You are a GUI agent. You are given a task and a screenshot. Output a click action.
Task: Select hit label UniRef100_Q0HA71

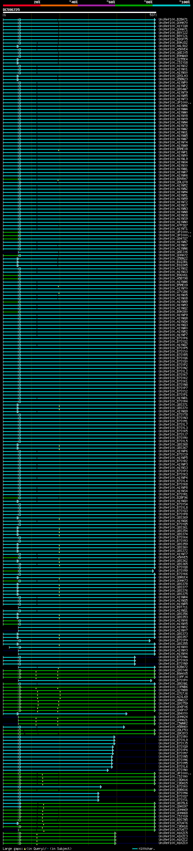point(173,29)
